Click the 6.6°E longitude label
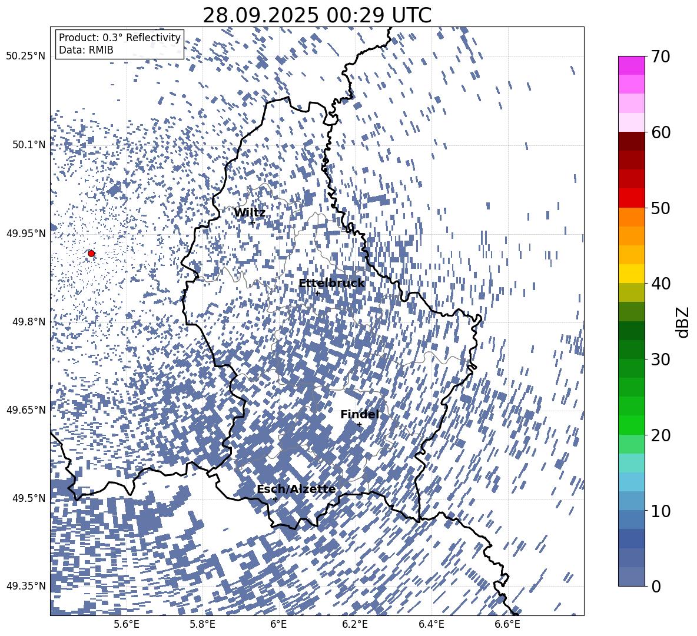The height and width of the screenshot is (636, 697). pos(507,625)
